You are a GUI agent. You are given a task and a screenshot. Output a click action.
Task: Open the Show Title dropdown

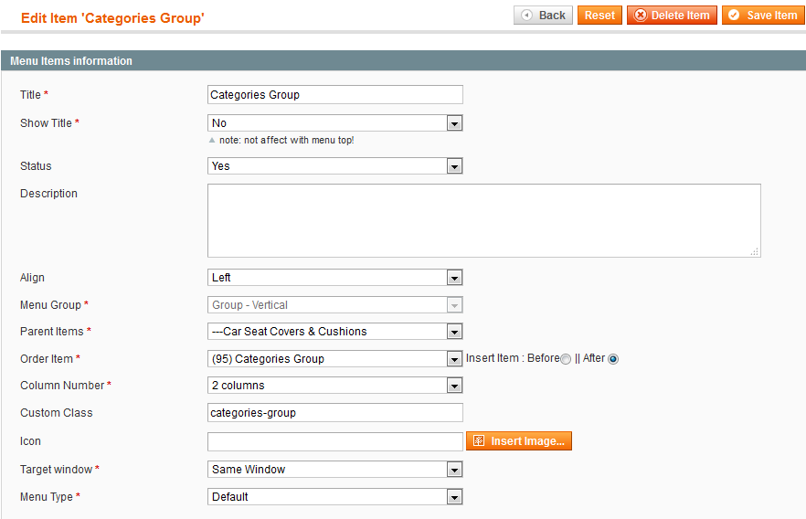pos(335,122)
